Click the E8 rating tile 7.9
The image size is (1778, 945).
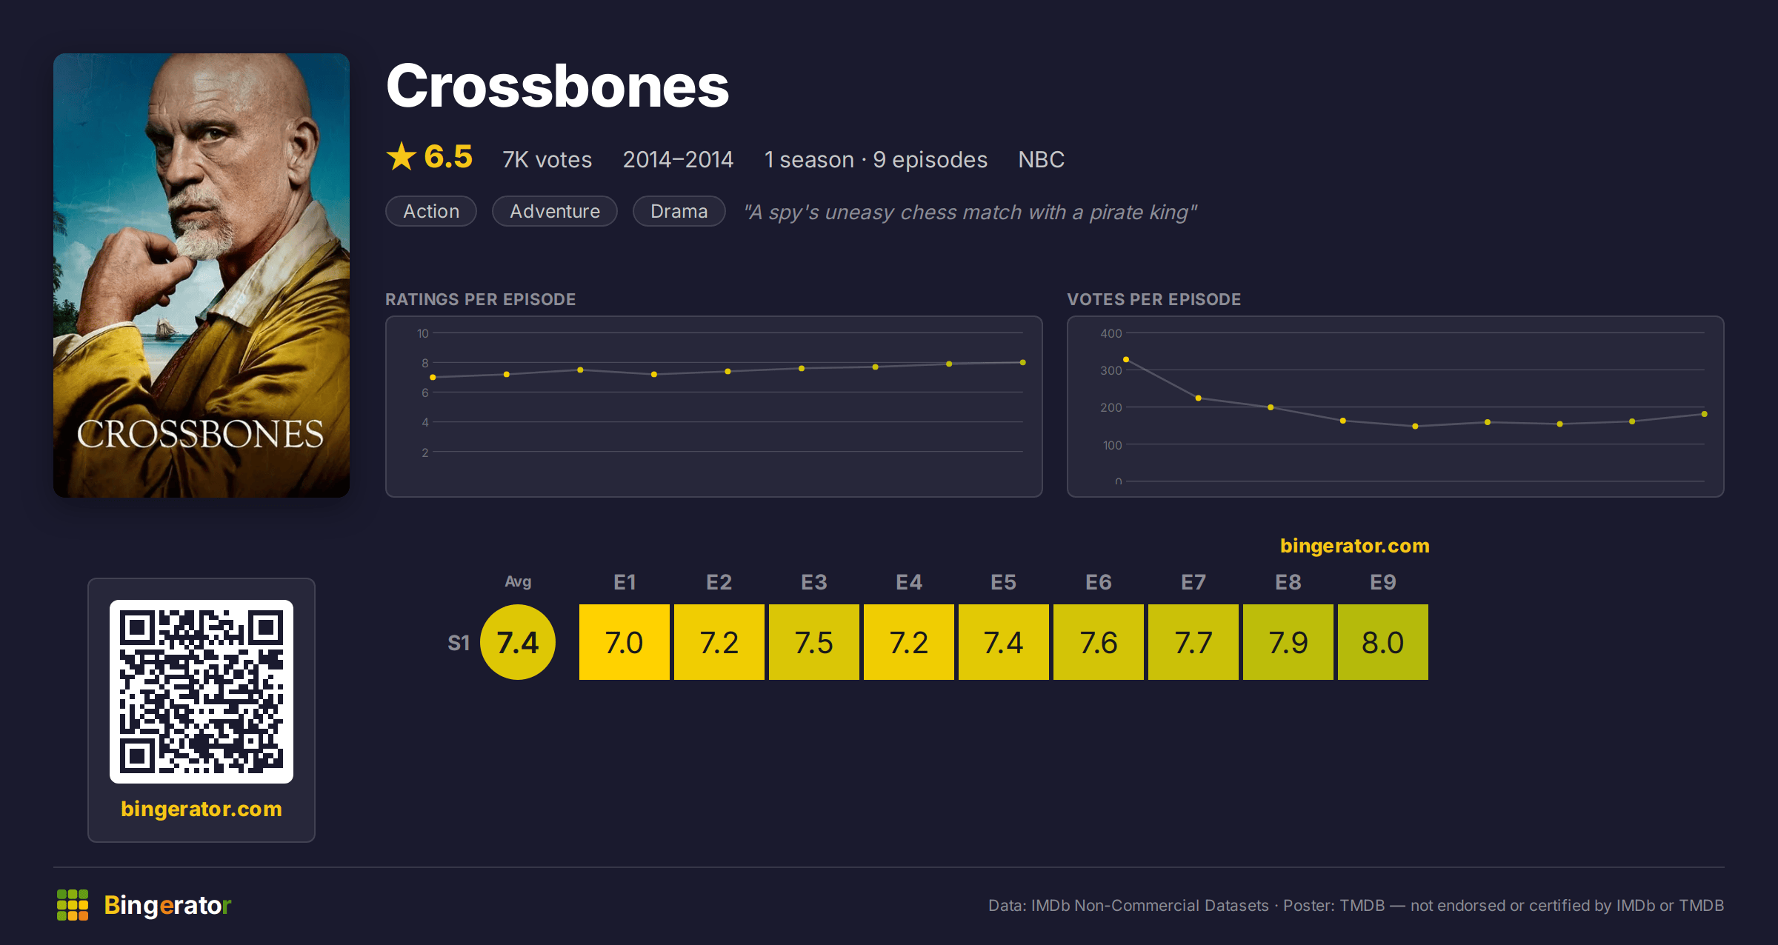click(x=1288, y=642)
